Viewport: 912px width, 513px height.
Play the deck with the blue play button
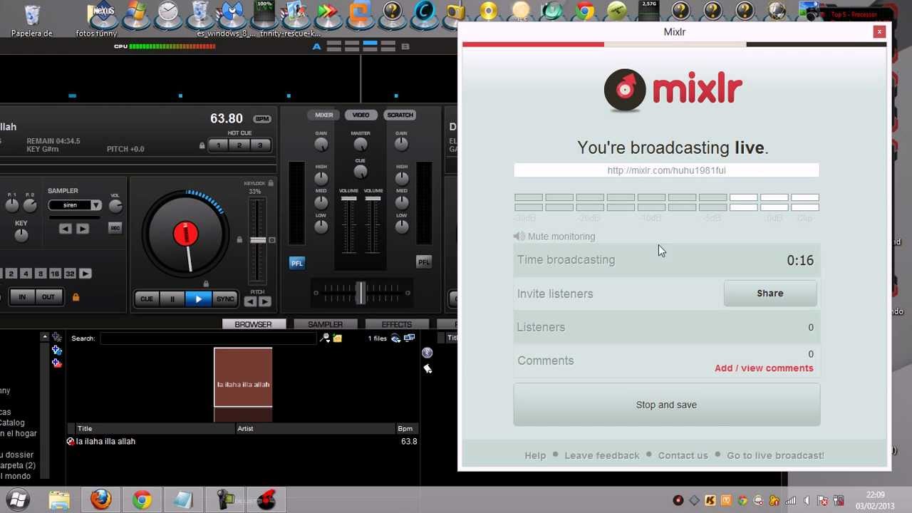coord(198,299)
